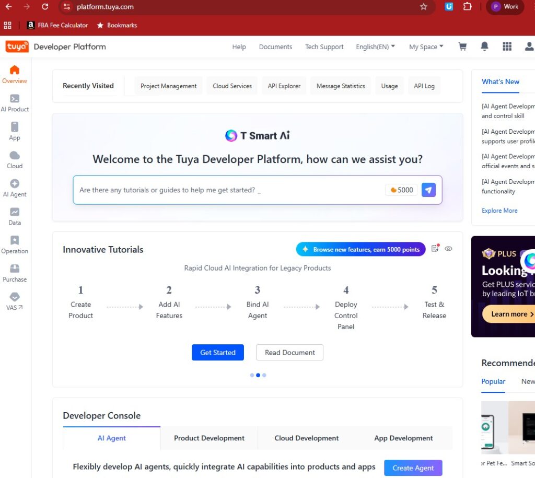Expand the English(EN) language dropdown

coord(375,46)
